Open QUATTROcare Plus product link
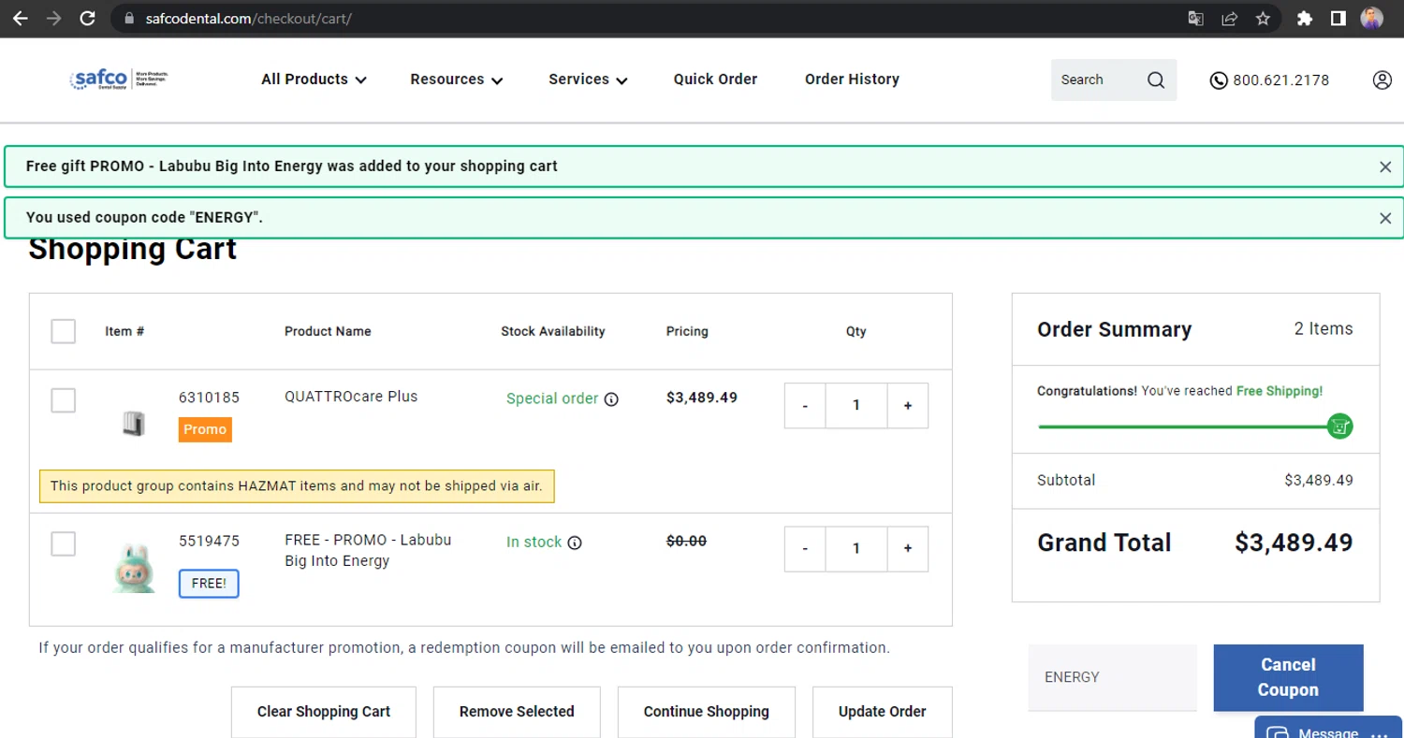1404x738 pixels. (x=351, y=397)
